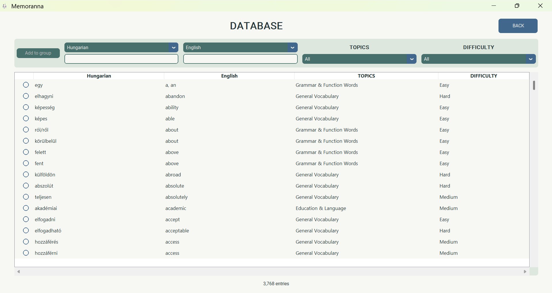This screenshot has width=552, height=293.
Task: Click the translation 'accept'
Action: 172,220
